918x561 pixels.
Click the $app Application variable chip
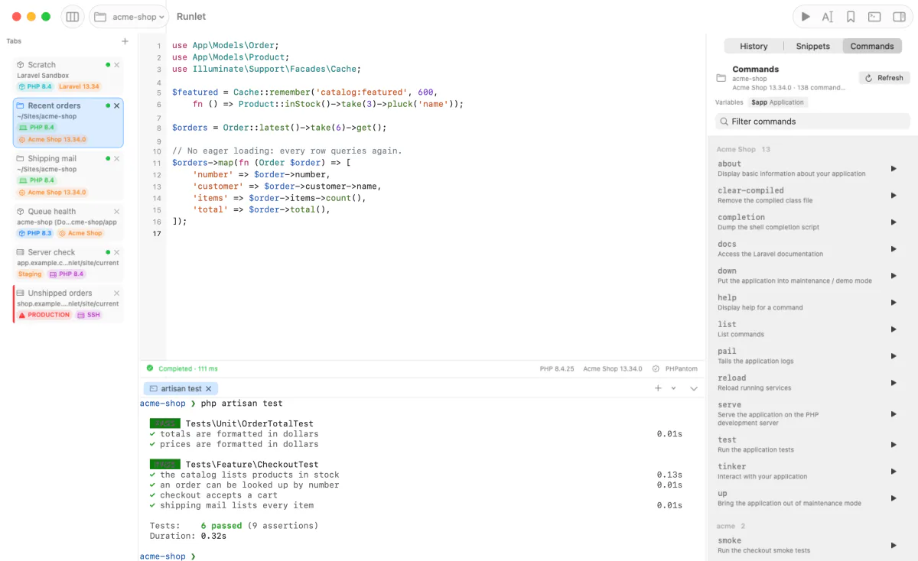(777, 102)
